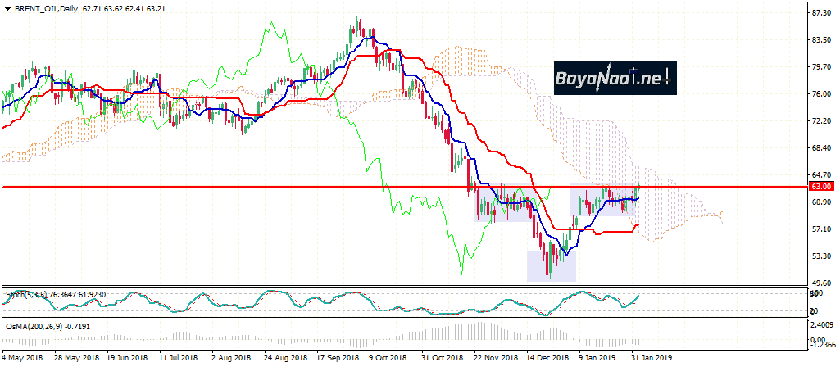This screenshot has height=367, width=840.
Task: Select the Stoch(5,3,5) indicator label
Action: 26,293
